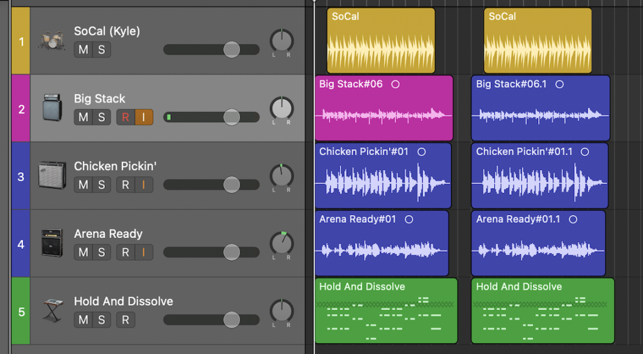Select the track 5 green number header
The width and height of the screenshot is (643, 354).
pos(21,311)
